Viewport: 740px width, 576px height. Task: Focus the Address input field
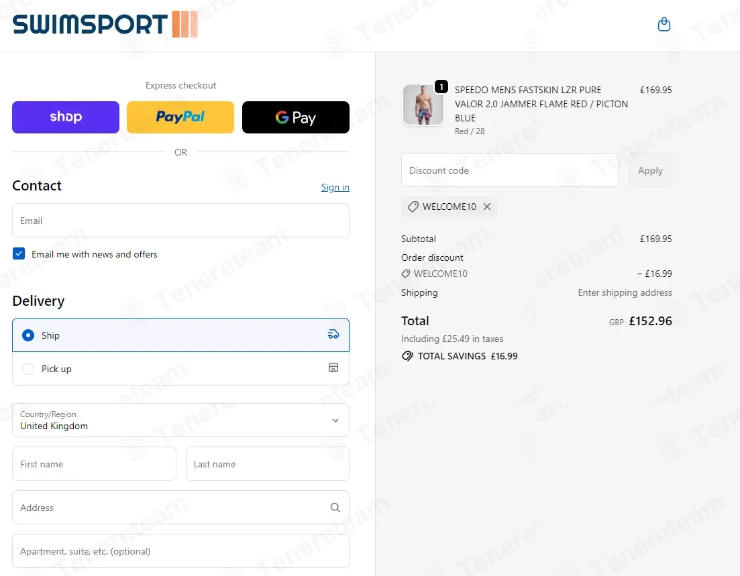(180, 507)
